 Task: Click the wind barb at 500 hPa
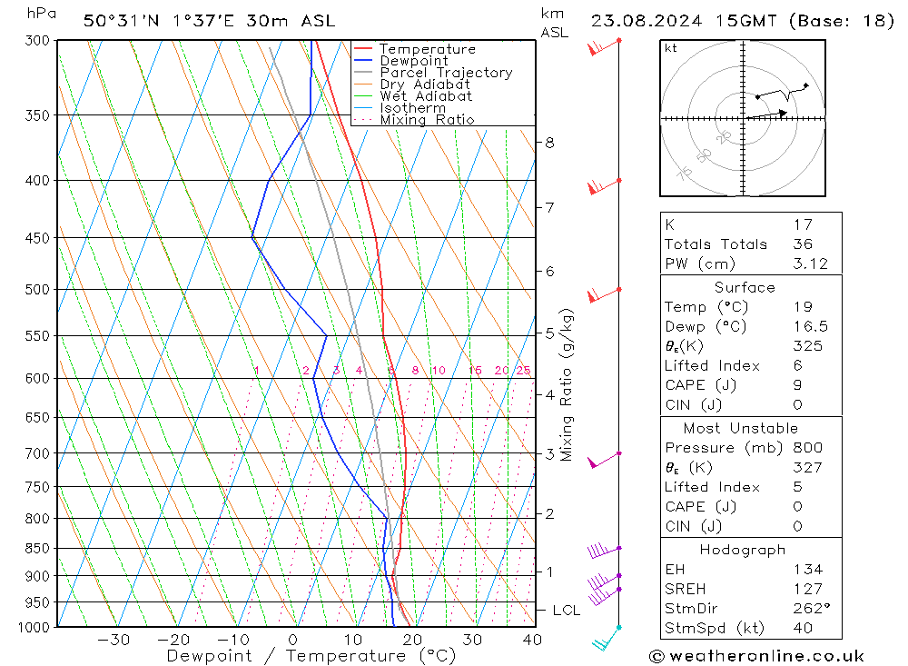(604, 295)
